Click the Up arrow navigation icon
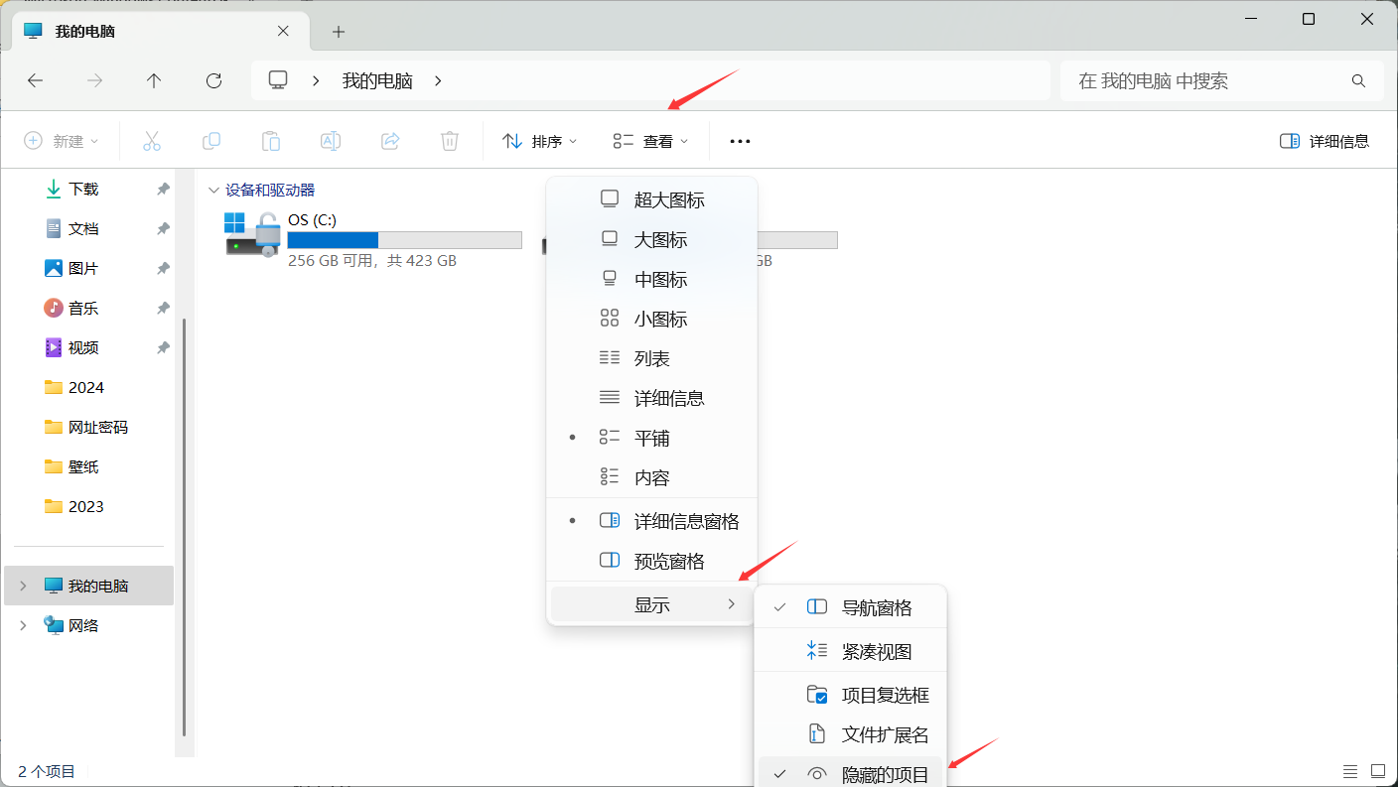This screenshot has width=1398, height=787. [154, 81]
